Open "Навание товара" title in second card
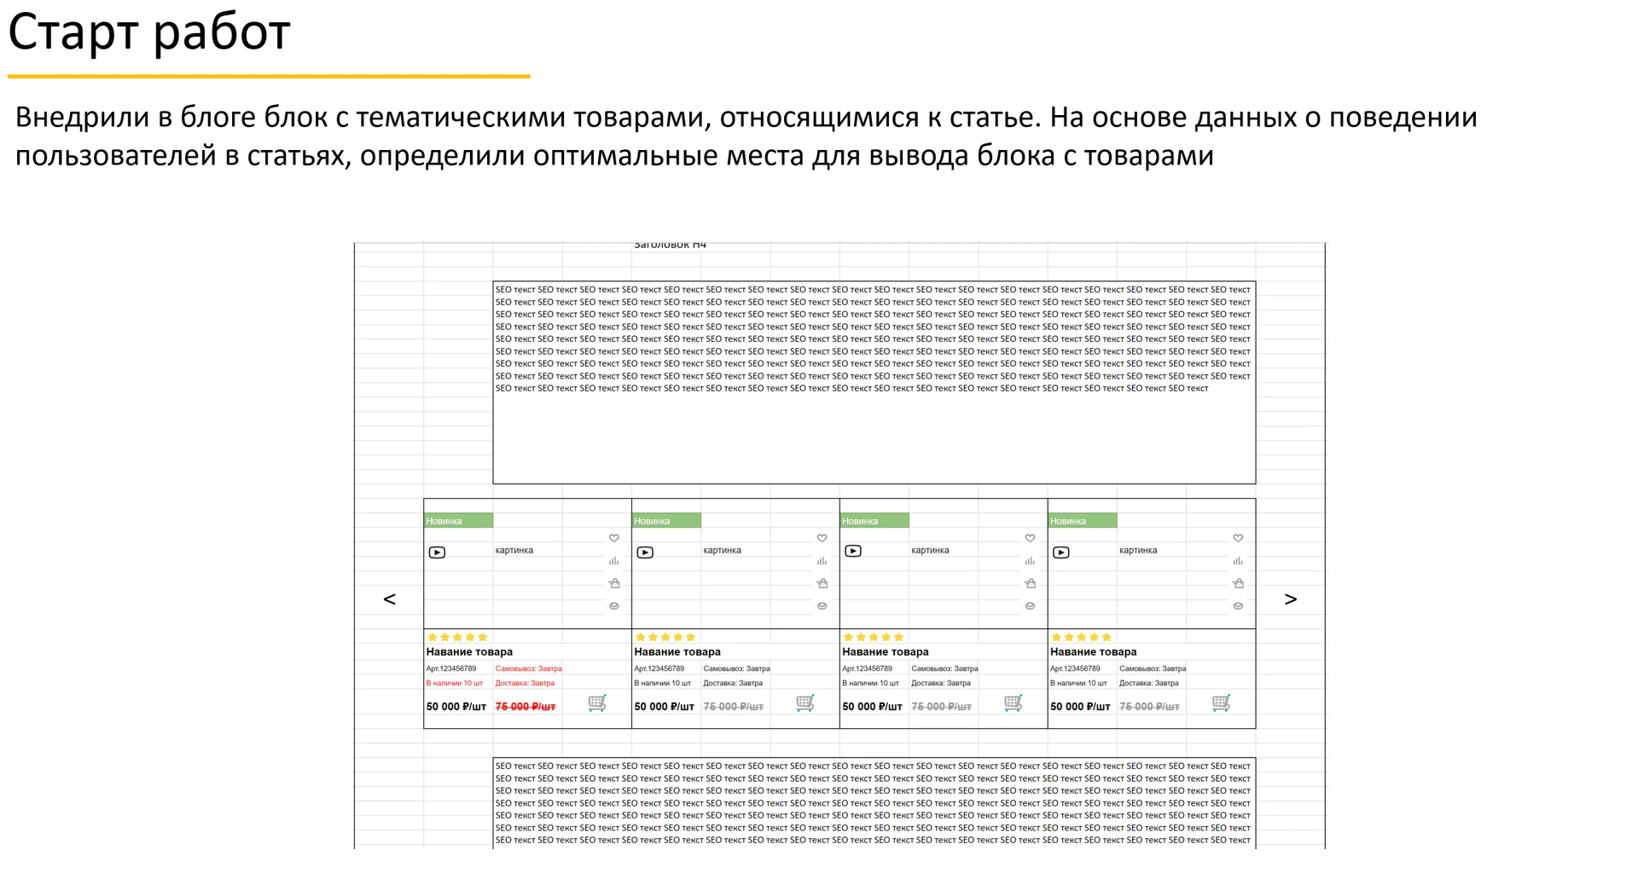 pyautogui.click(x=677, y=652)
